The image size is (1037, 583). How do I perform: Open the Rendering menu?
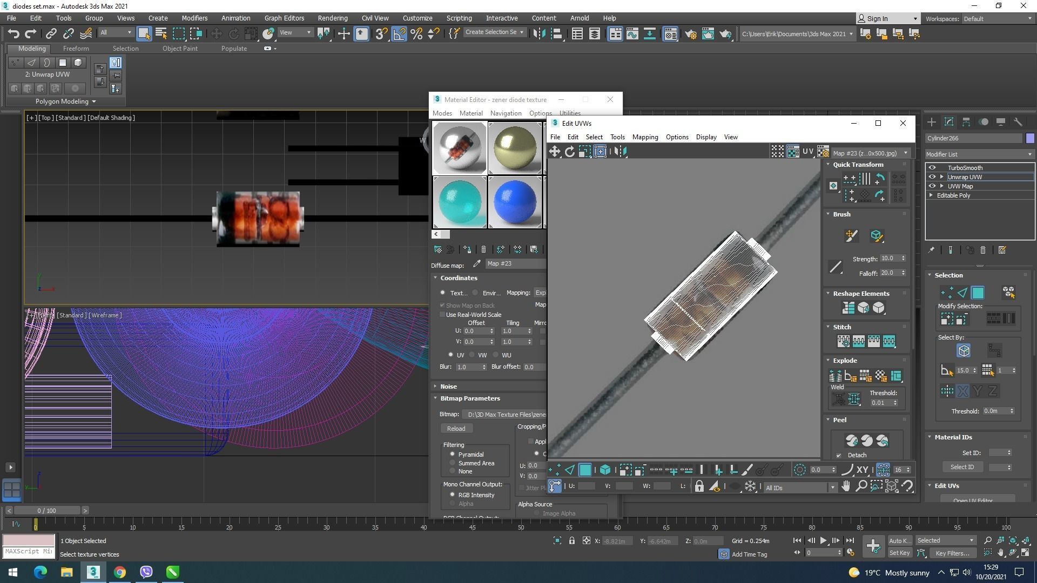(332, 18)
